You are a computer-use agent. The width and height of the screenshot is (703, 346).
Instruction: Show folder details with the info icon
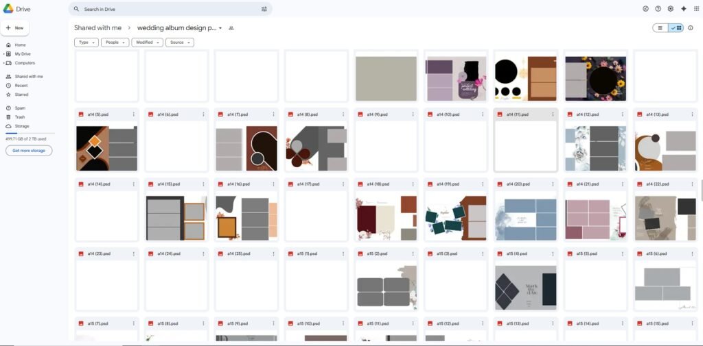(x=690, y=28)
